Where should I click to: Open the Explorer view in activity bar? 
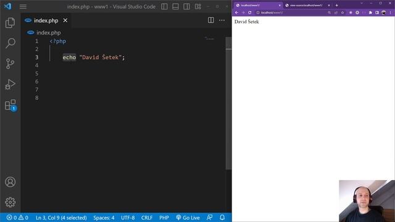pos(10,23)
